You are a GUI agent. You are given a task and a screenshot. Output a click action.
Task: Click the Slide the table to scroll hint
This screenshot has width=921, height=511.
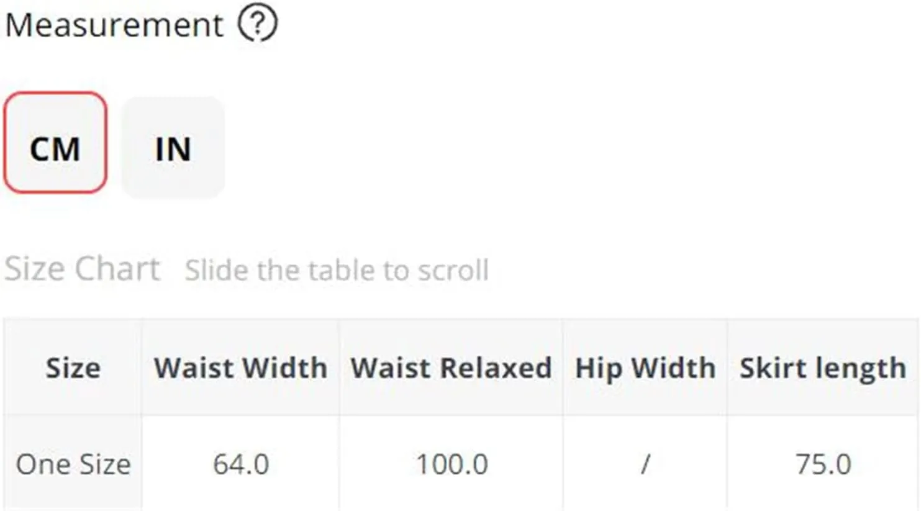click(x=337, y=270)
